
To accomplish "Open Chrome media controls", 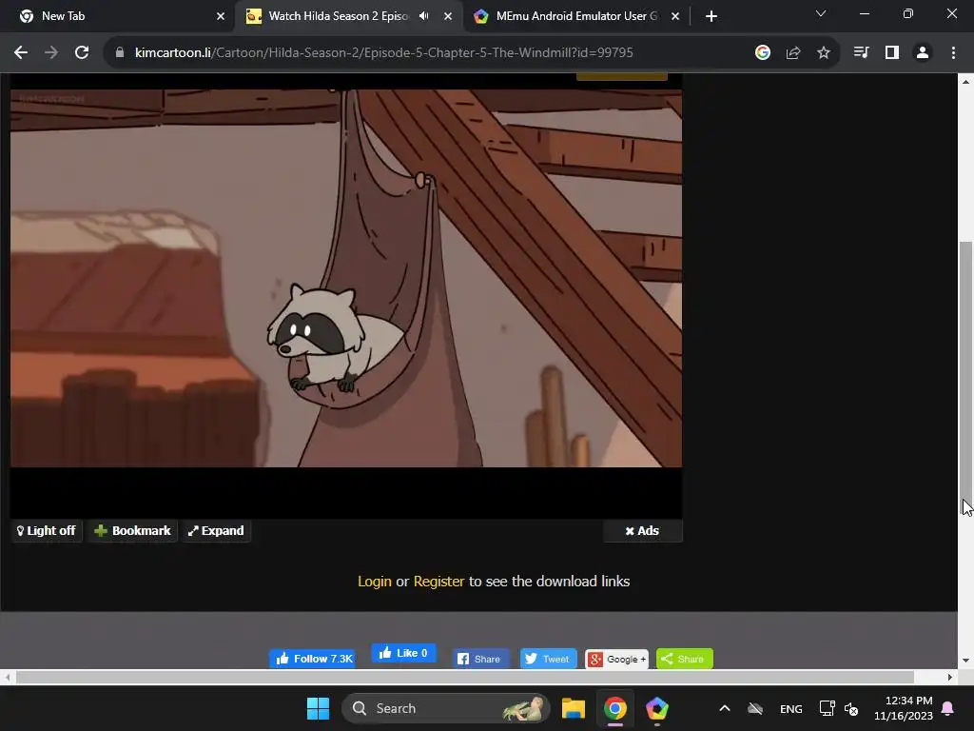I will (x=862, y=53).
